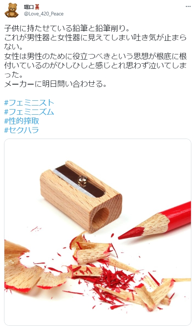Open the three-dot more options menu
Image resolution: width=195 pixels, height=329 pixels.
tap(188, 7)
